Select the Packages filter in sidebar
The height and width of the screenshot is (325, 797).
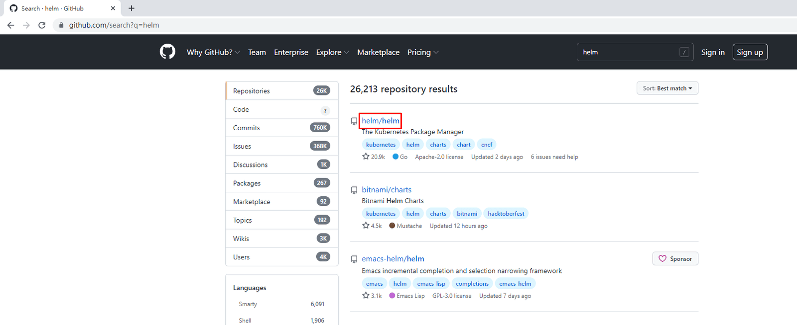pos(282,183)
